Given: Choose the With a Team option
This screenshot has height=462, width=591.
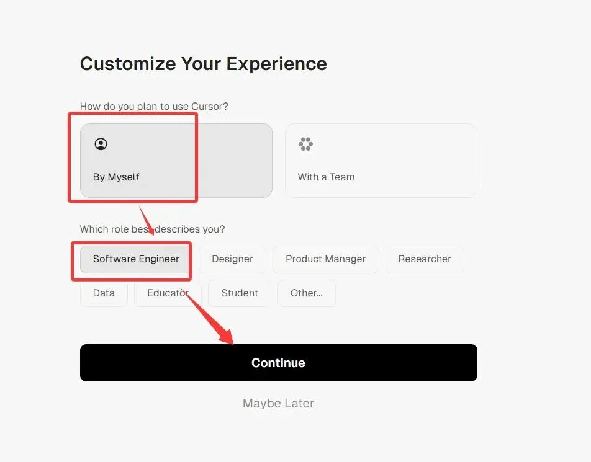Looking at the screenshot, I should (x=381, y=160).
